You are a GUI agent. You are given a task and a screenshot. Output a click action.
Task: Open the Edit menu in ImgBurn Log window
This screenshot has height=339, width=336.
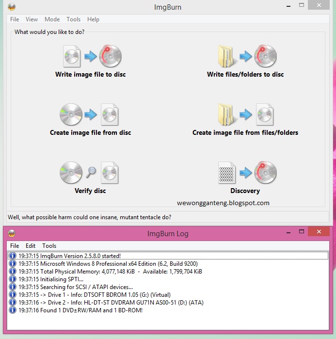tap(31, 246)
